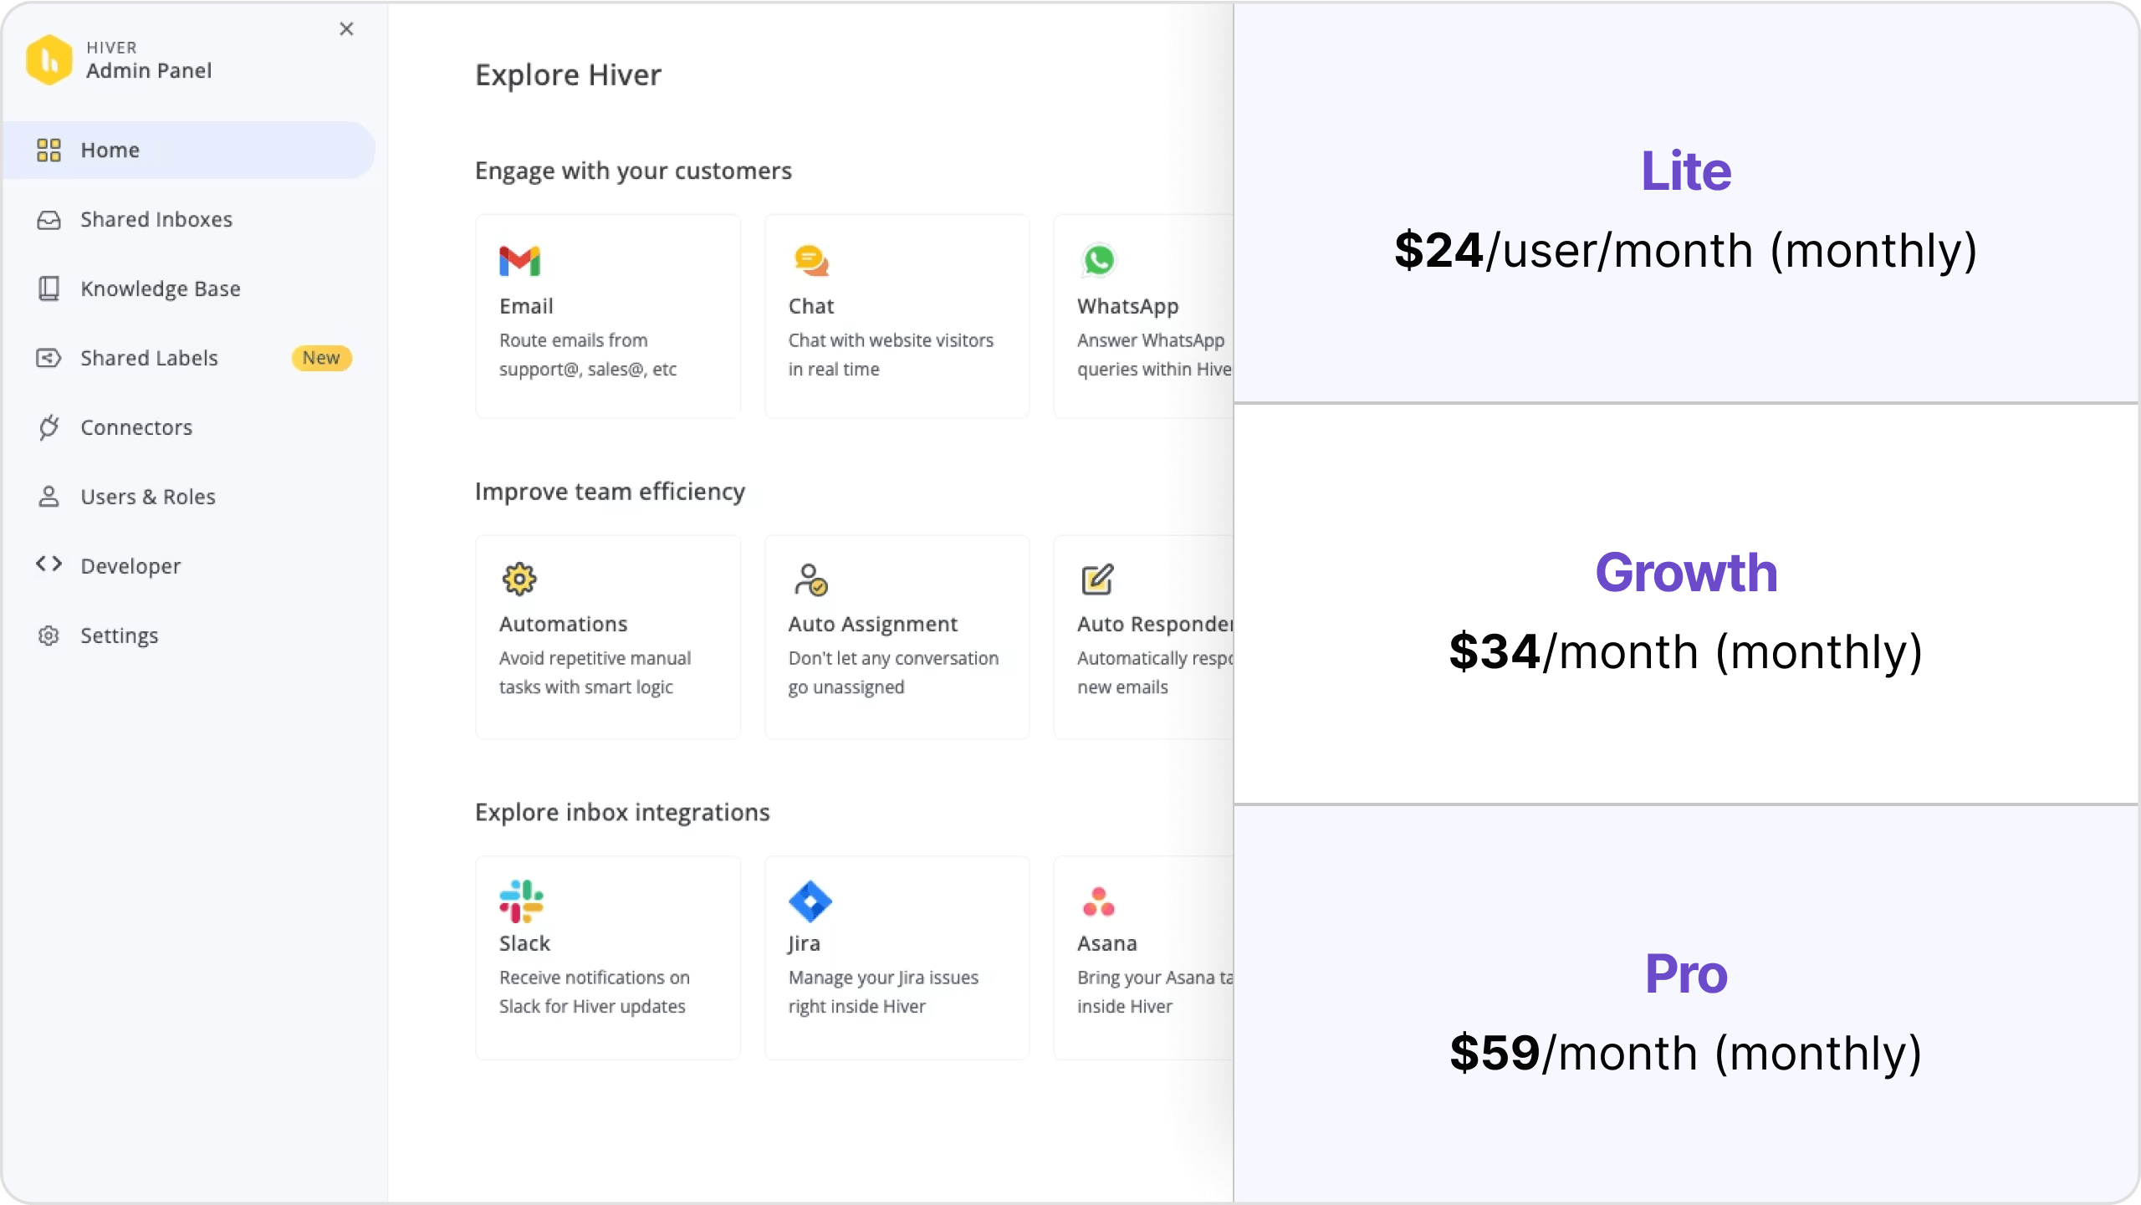Open the Slack integration icon

click(522, 901)
